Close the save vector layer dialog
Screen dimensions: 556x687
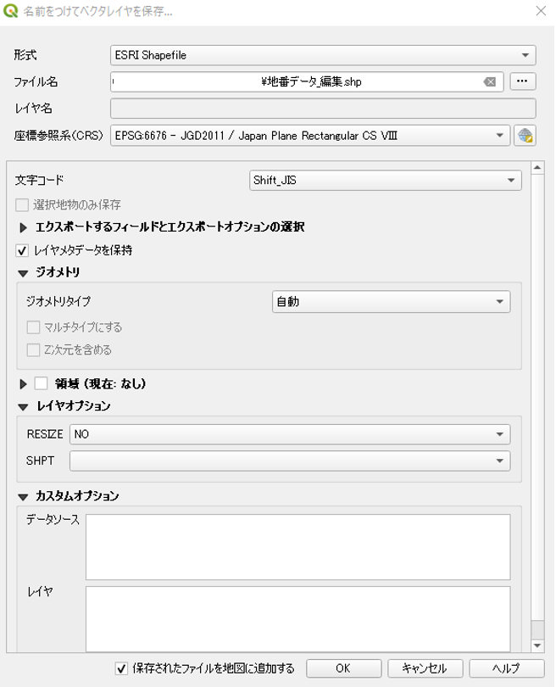click(539, 13)
